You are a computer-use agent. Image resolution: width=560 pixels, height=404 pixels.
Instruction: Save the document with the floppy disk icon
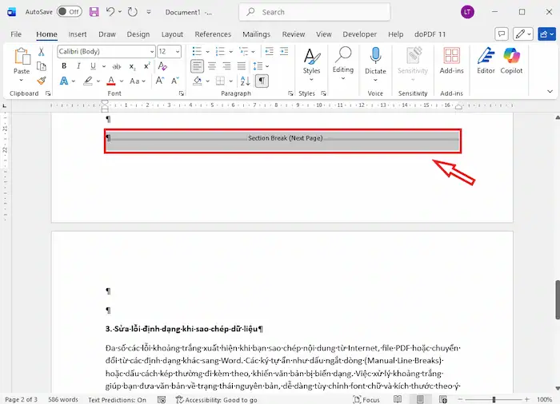[94, 12]
